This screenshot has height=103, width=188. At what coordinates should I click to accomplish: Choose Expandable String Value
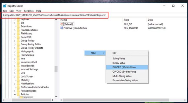(127, 80)
